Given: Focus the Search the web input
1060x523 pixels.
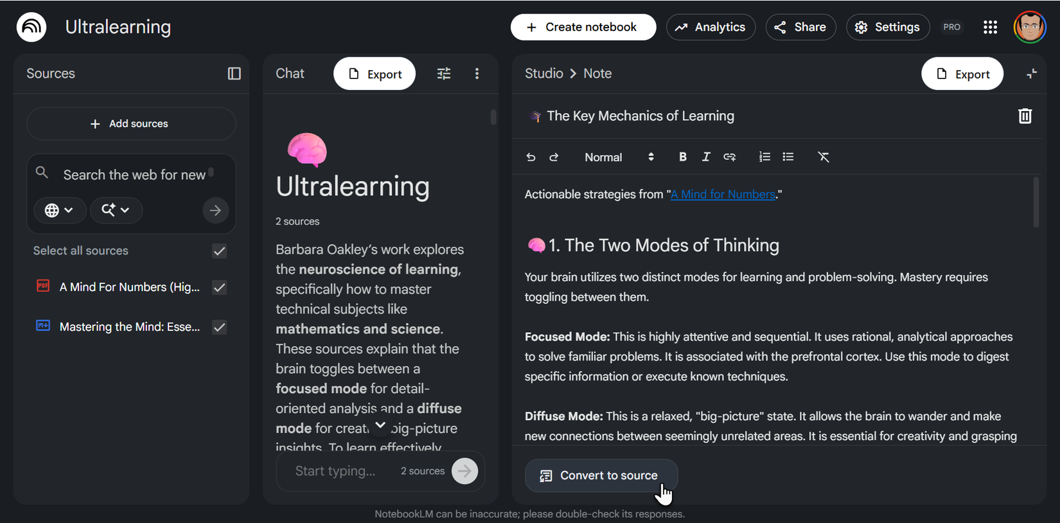Looking at the screenshot, I should pyautogui.click(x=134, y=175).
